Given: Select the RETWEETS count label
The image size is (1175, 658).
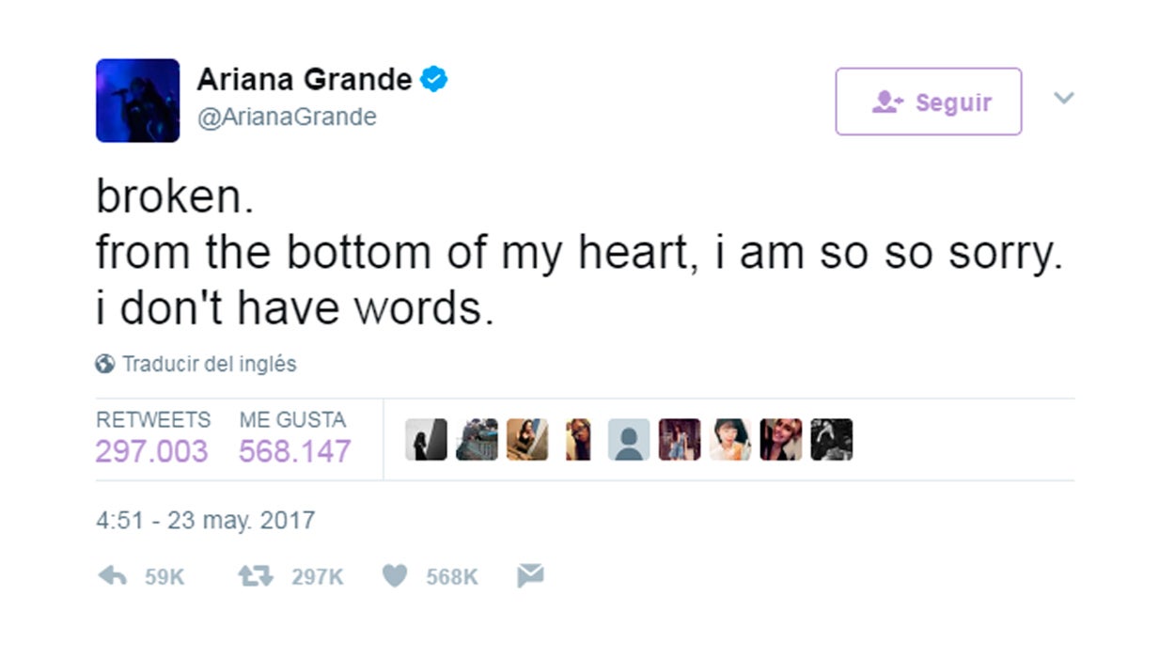Looking at the screenshot, I should click(x=153, y=420).
